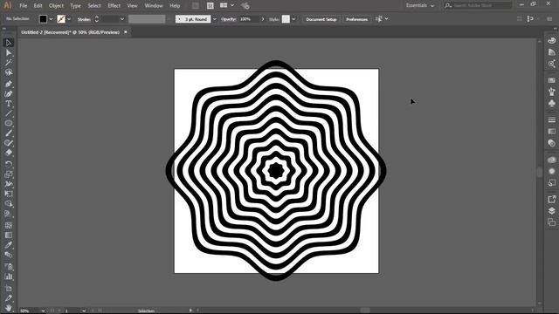Choose the Mesh tool
This screenshot has height=314, width=559.
pyautogui.click(x=9, y=225)
